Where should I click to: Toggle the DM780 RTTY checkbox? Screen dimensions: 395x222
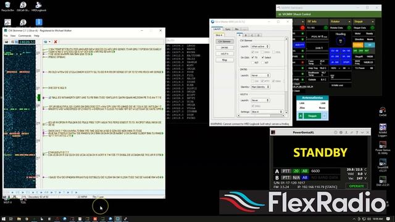[x=262, y=81]
